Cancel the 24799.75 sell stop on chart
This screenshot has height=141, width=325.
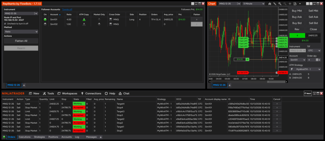[x=277, y=73]
